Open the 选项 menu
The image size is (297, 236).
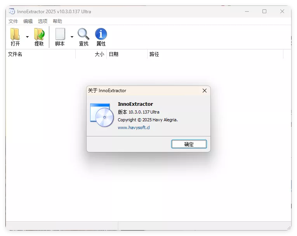43,21
